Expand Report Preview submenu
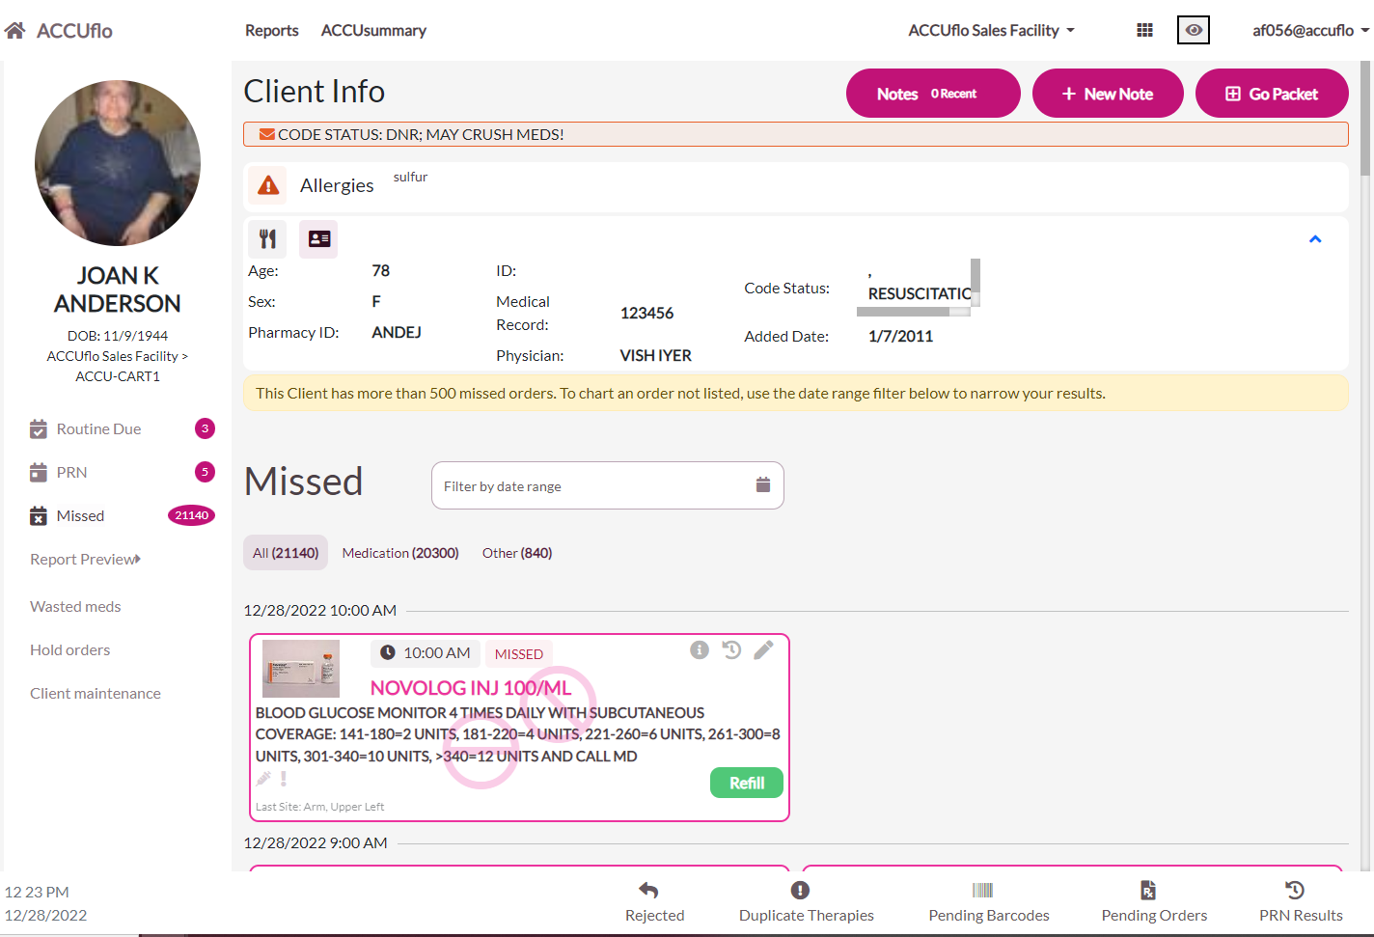This screenshot has width=1374, height=937. (x=85, y=559)
